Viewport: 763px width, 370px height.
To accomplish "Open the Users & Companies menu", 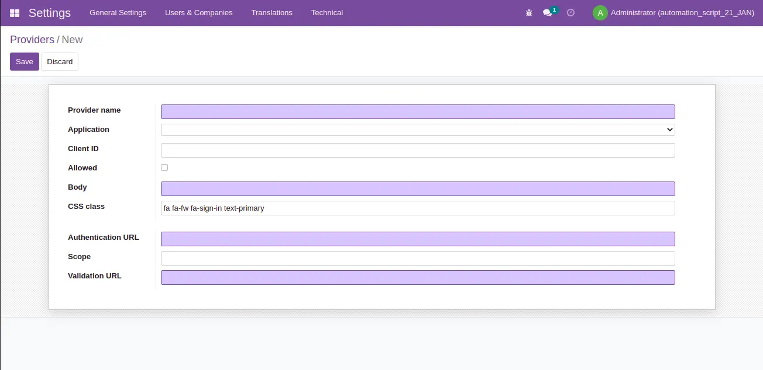I will point(198,13).
